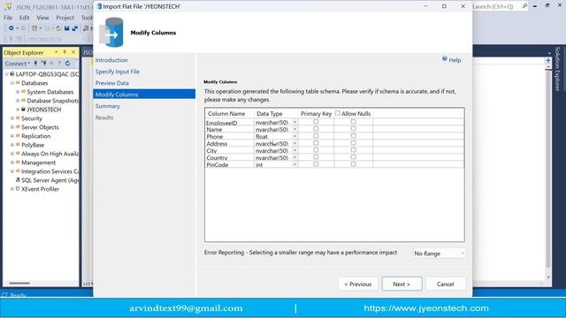Open the Project menu
This screenshot has height=318, width=566.
(x=65, y=18)
